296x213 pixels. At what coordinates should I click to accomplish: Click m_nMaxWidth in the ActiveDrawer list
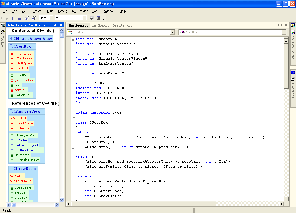(x=21, y=53)
